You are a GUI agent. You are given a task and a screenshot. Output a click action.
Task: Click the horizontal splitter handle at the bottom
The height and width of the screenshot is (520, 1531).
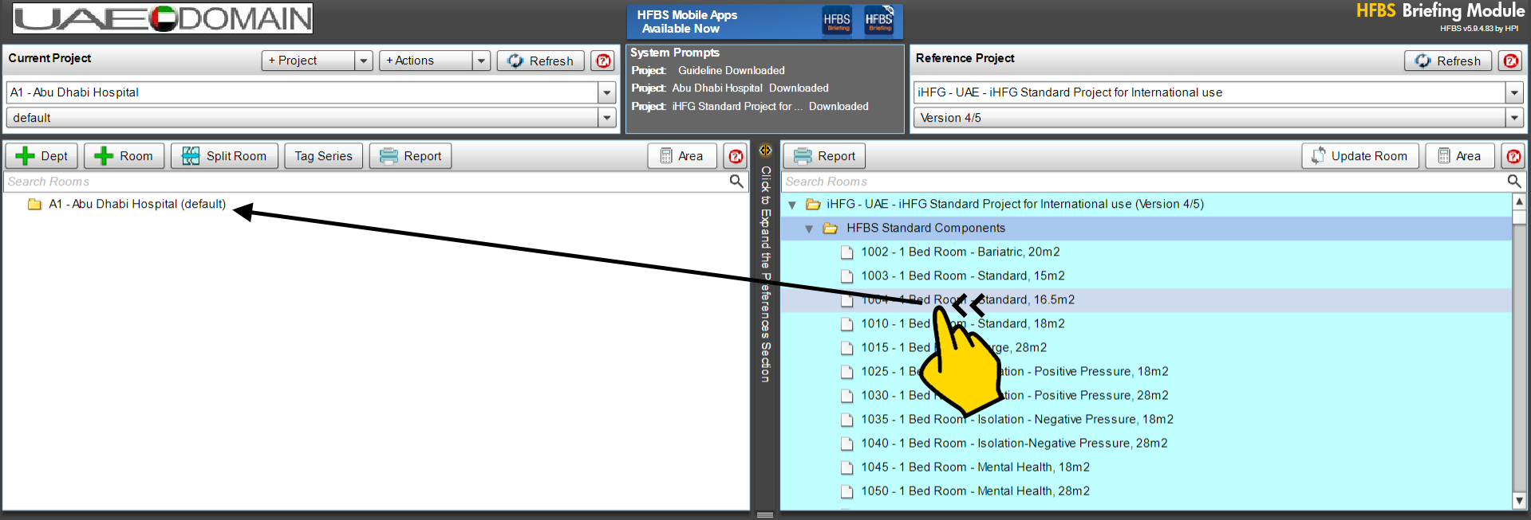(765, 515)
